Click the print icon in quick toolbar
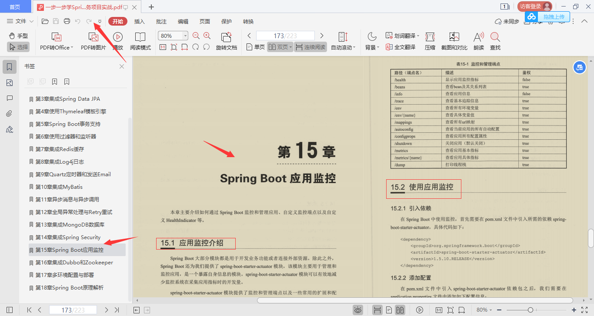 pos(67,21)
